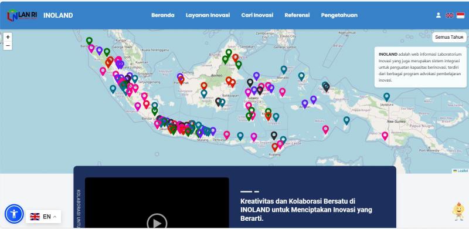Open the Layanan Inovasi menu

(x=208, y=15)
